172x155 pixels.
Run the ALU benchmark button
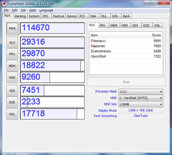point(12,42)
